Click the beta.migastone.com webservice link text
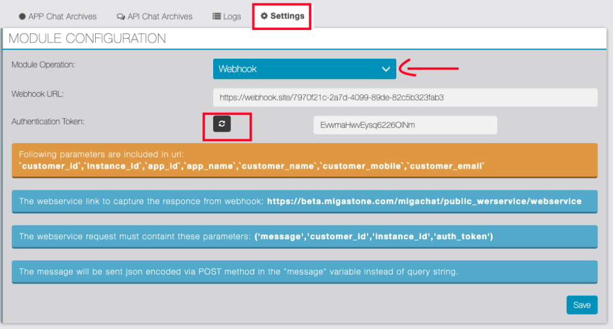Viewport: 613px width, 329px height. 424,202
